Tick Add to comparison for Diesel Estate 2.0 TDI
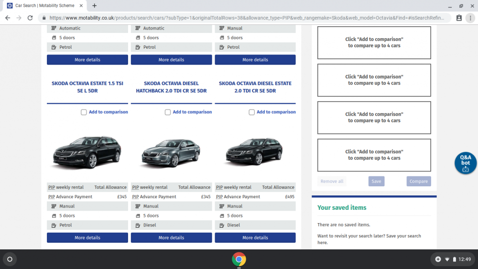The height and width of the screenshot is (269, 478). pos(251,112)
